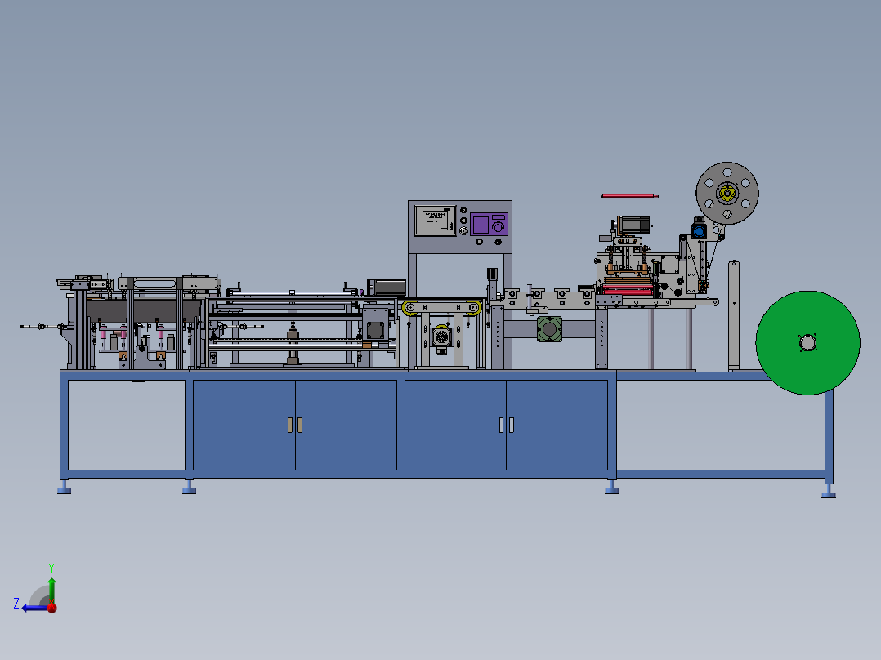Click the red rod above the labeling head
Image resolution: width=881 pixels, height=660 pixels.
point(629,196)
